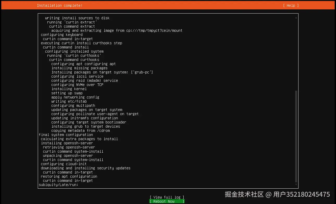
Task: Click scrollbar down arrow in log
Action: tap(296, 184)
